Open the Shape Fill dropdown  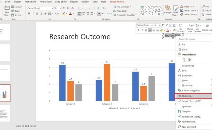187,6
